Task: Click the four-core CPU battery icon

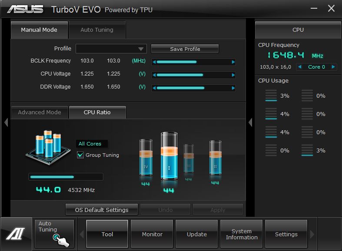Action: pos(48,148)
